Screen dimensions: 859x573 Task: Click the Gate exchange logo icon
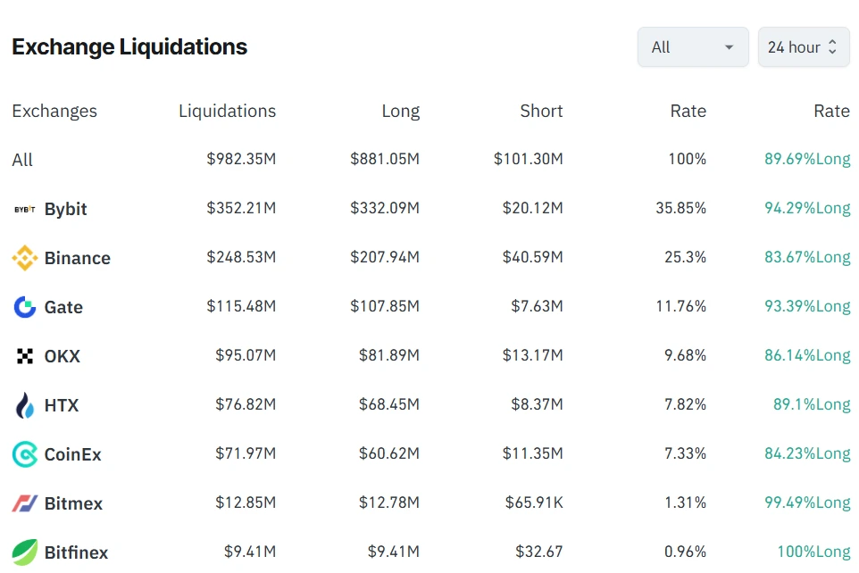(24, 307)
